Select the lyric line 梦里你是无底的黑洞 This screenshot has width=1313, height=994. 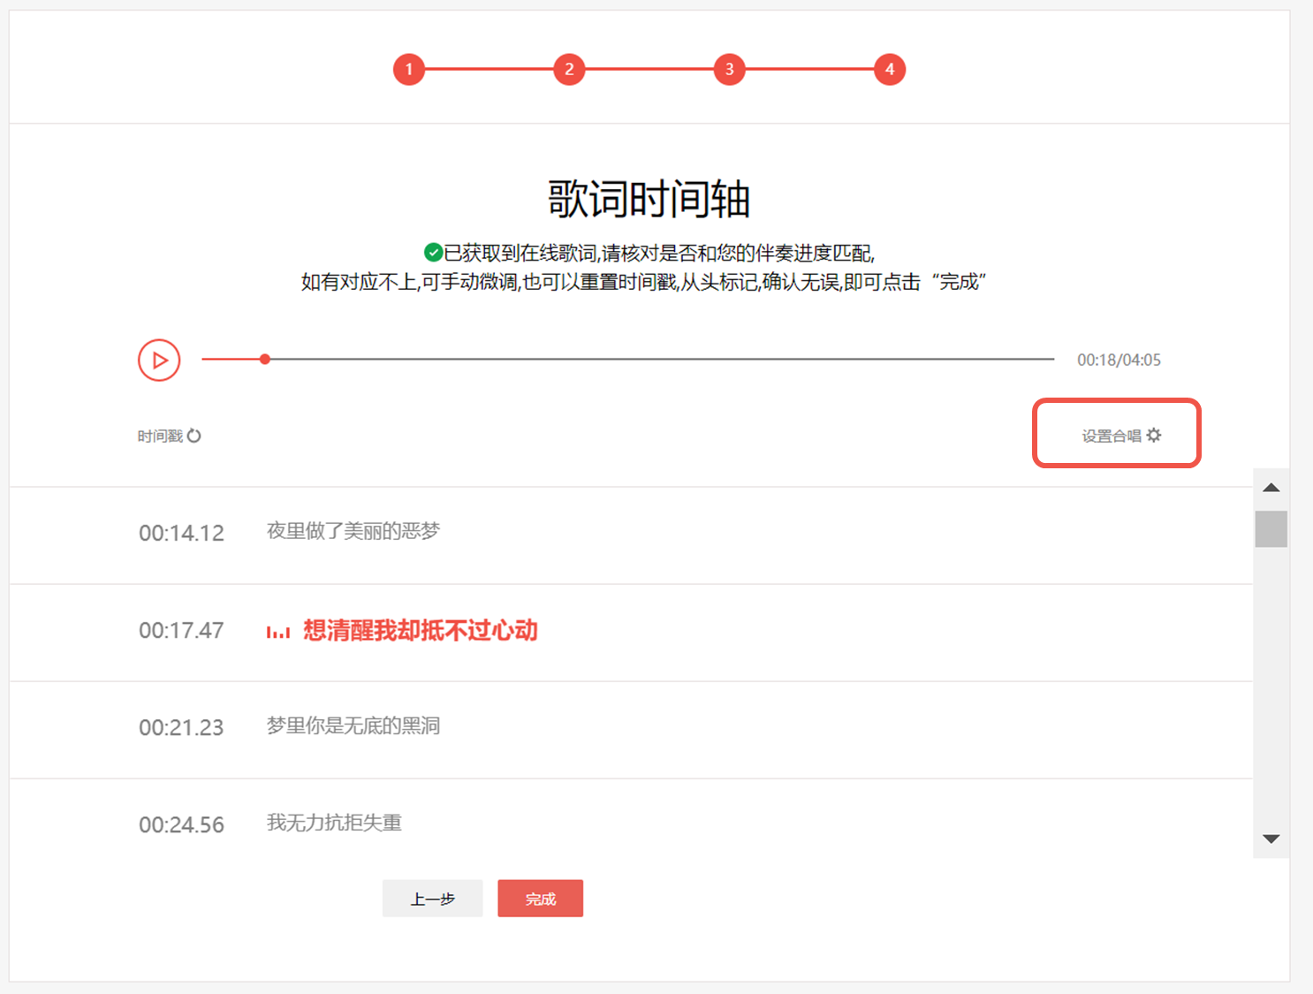click(355, 726)
